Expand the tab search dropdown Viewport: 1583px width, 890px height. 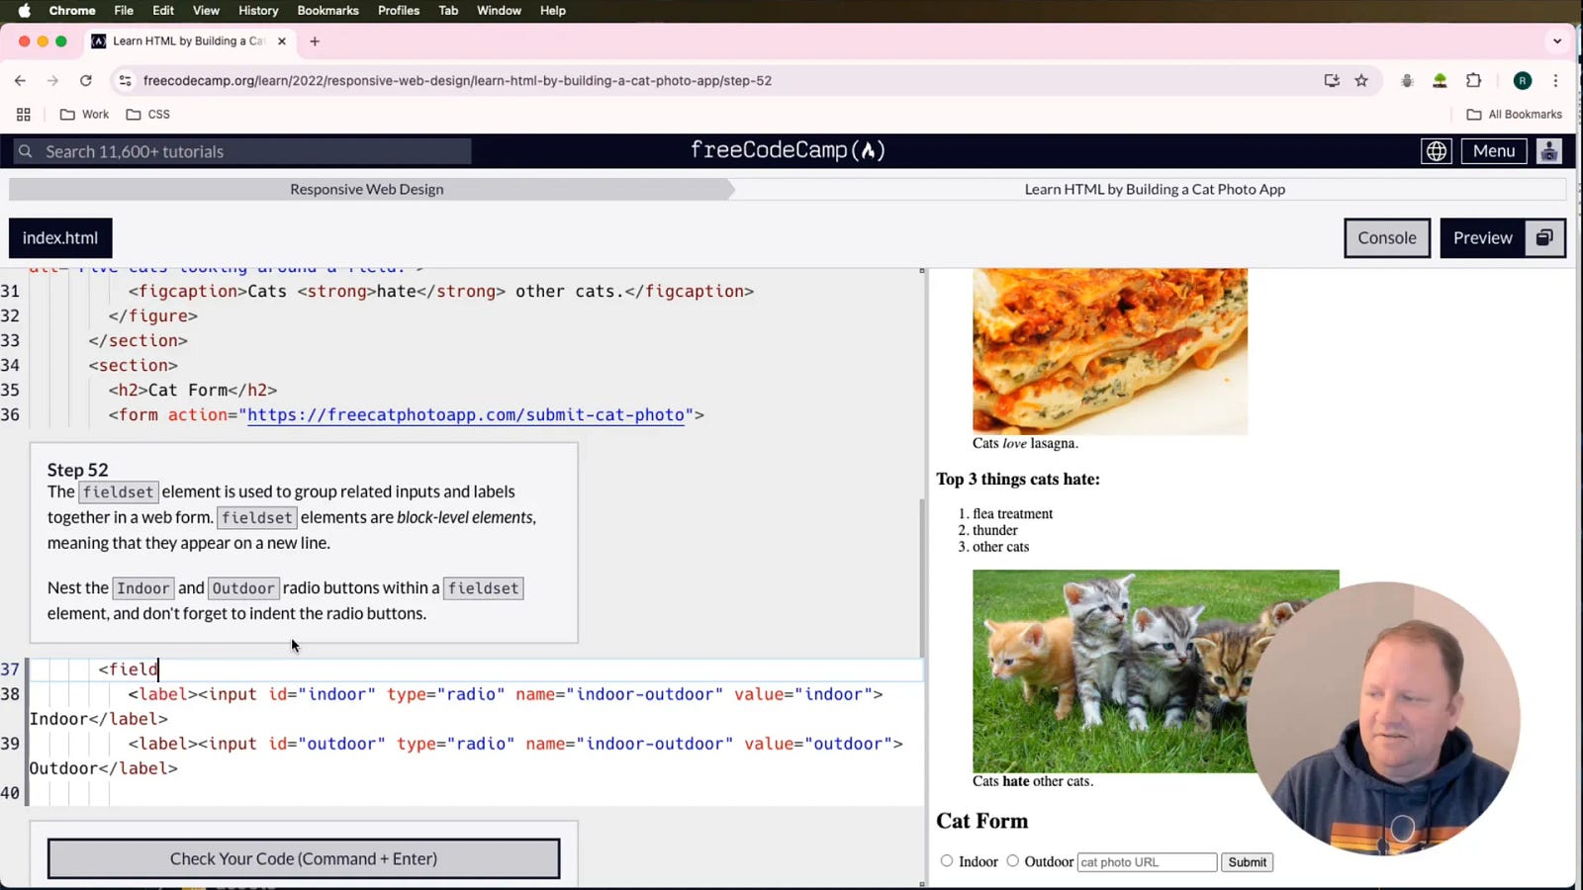tap(1557, 42)
